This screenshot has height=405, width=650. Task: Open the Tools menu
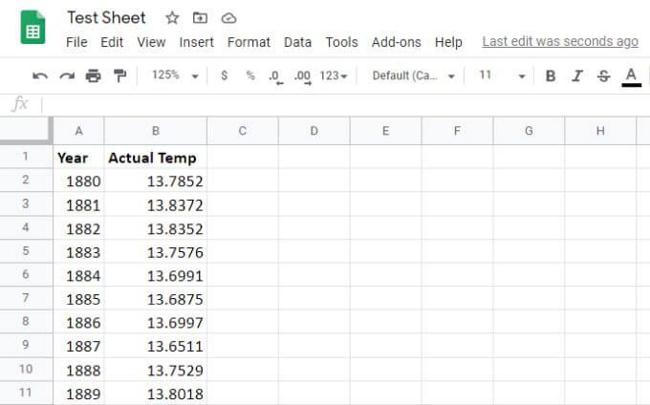pyautogui.click(x=341, y=42)
